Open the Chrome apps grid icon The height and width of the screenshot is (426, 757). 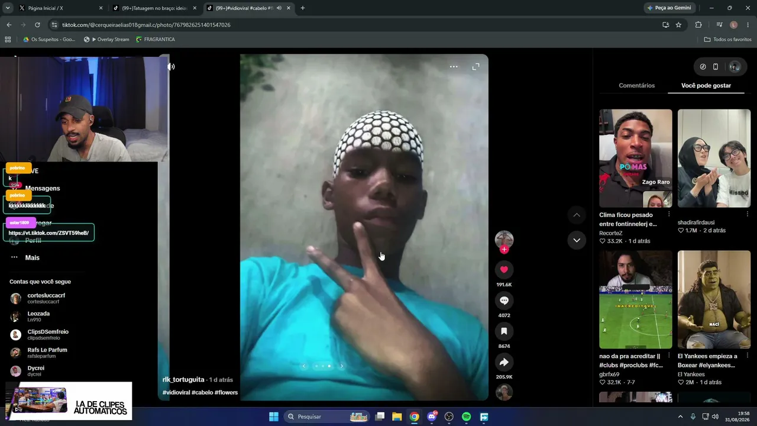coord(8,40)
